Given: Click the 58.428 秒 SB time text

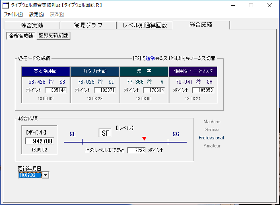Looking at the screenshot, I should click(x=47, y=82).
